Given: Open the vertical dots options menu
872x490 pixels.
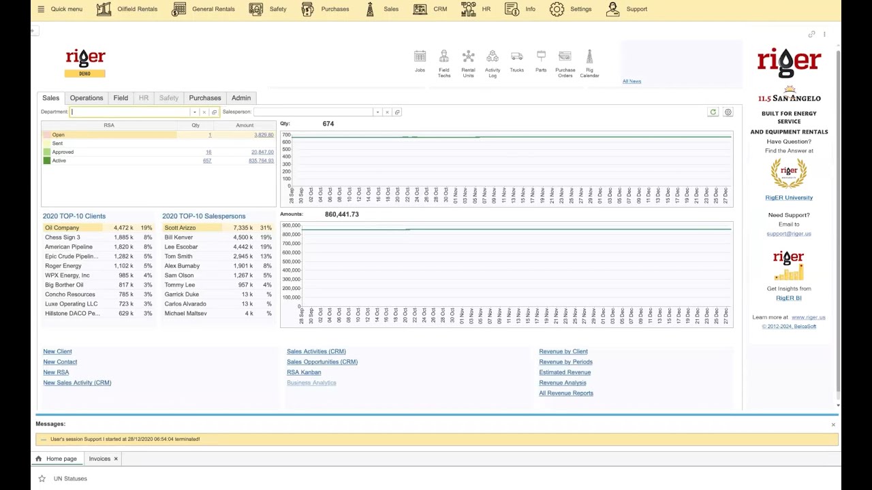Looking at the screenshot, I should [x=824, y=34].
